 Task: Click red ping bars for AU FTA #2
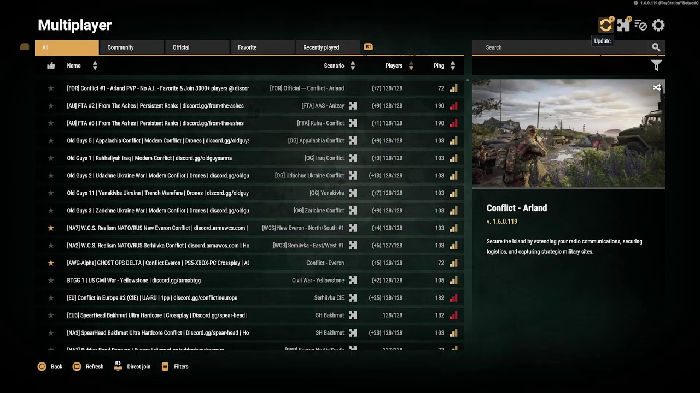coord(453,106)
